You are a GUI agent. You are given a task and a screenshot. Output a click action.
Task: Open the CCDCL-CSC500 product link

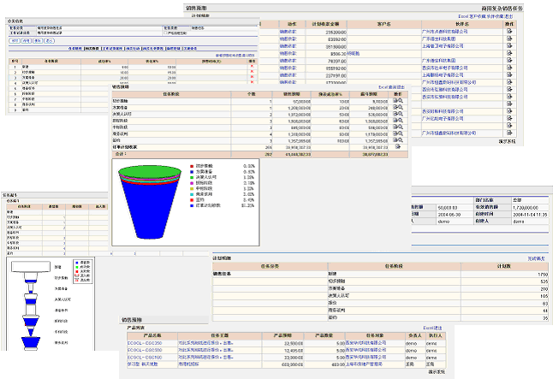[144, 350]
